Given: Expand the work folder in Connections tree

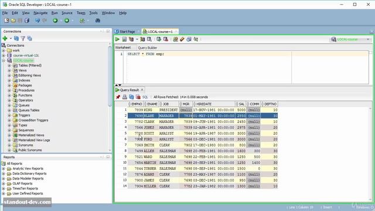Looking at the screenshot, I should click(x=4, y=50).
